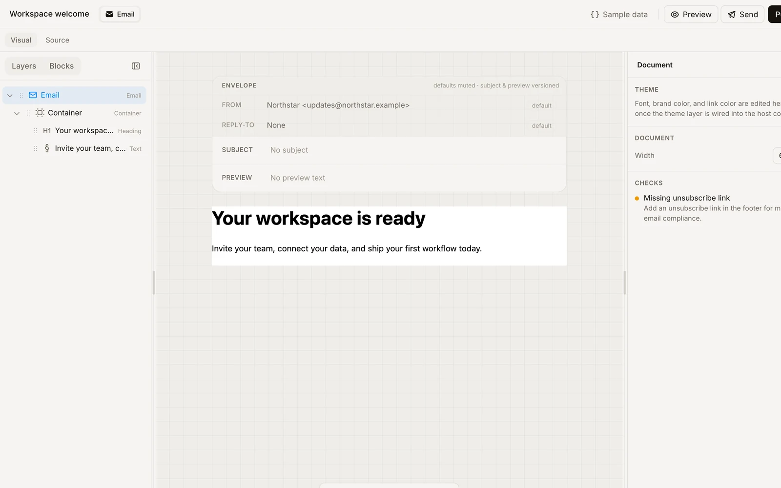This screenshot has height=488, width=781.
Task: Click the Email type badge button
Action: click(x=120, y=14)
